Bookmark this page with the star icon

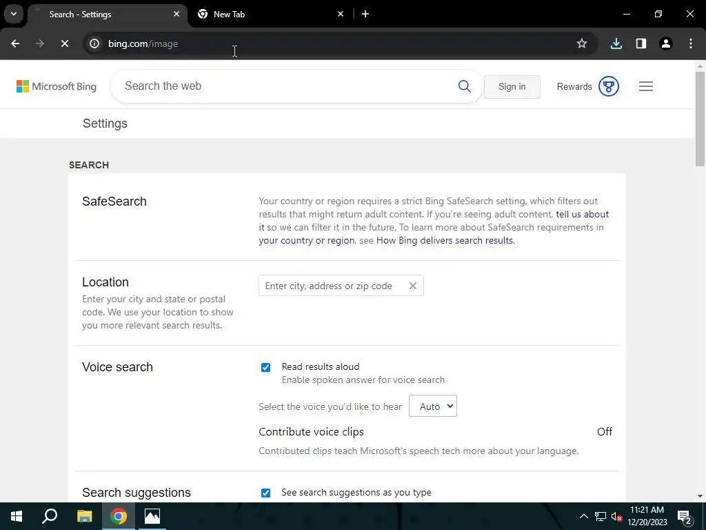click(582, 43)
